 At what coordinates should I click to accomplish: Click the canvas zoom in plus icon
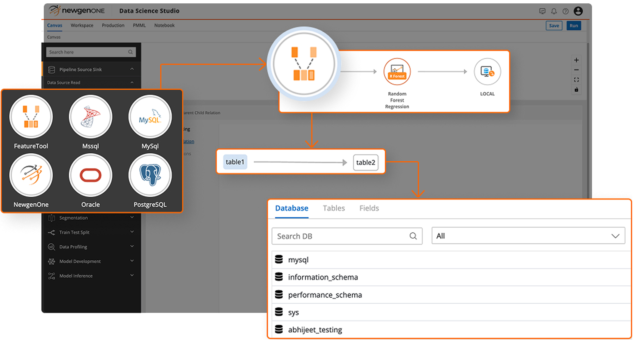pos(576,60)
